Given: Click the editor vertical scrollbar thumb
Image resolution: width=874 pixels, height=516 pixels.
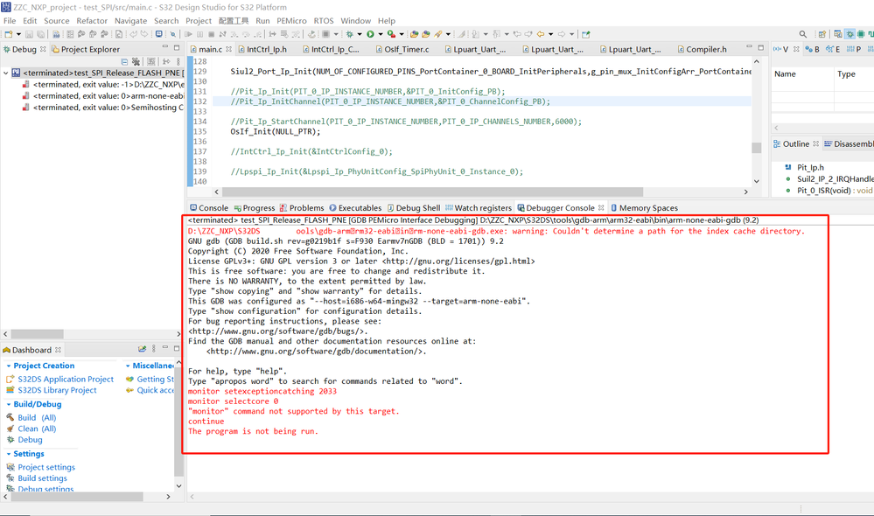Looking at the screenshot, I should tap(757, 148).
